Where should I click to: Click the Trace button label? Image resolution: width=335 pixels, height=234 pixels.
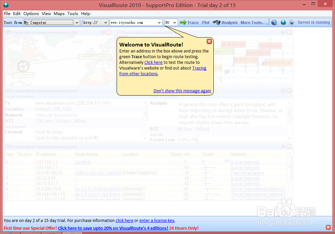pyautogui.click(x=193, y=23)
